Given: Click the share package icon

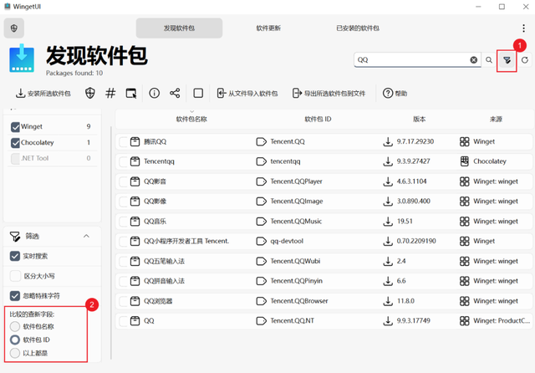Looking at the screenshot, I should coord(175,93).
